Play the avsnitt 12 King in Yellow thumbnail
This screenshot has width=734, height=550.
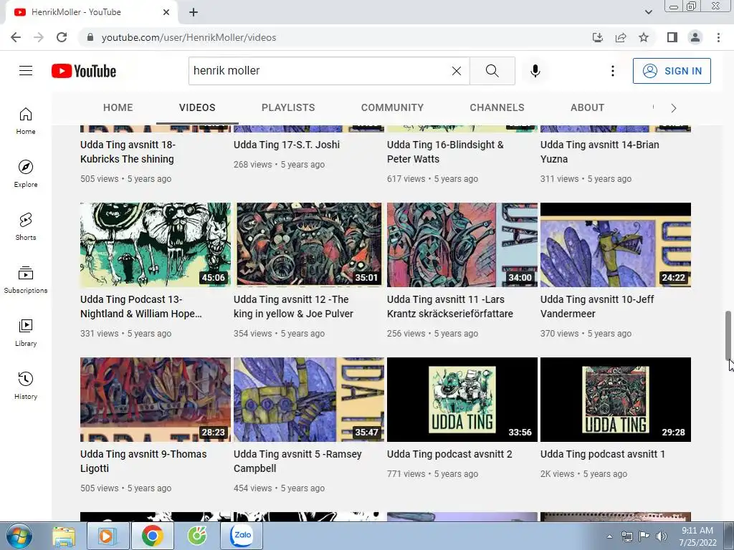point(309,245)
